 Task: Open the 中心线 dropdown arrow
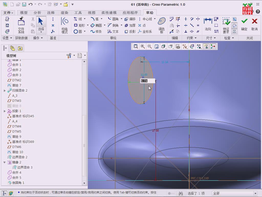(155, 19)
